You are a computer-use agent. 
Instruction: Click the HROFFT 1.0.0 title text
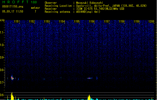[20, 2]
